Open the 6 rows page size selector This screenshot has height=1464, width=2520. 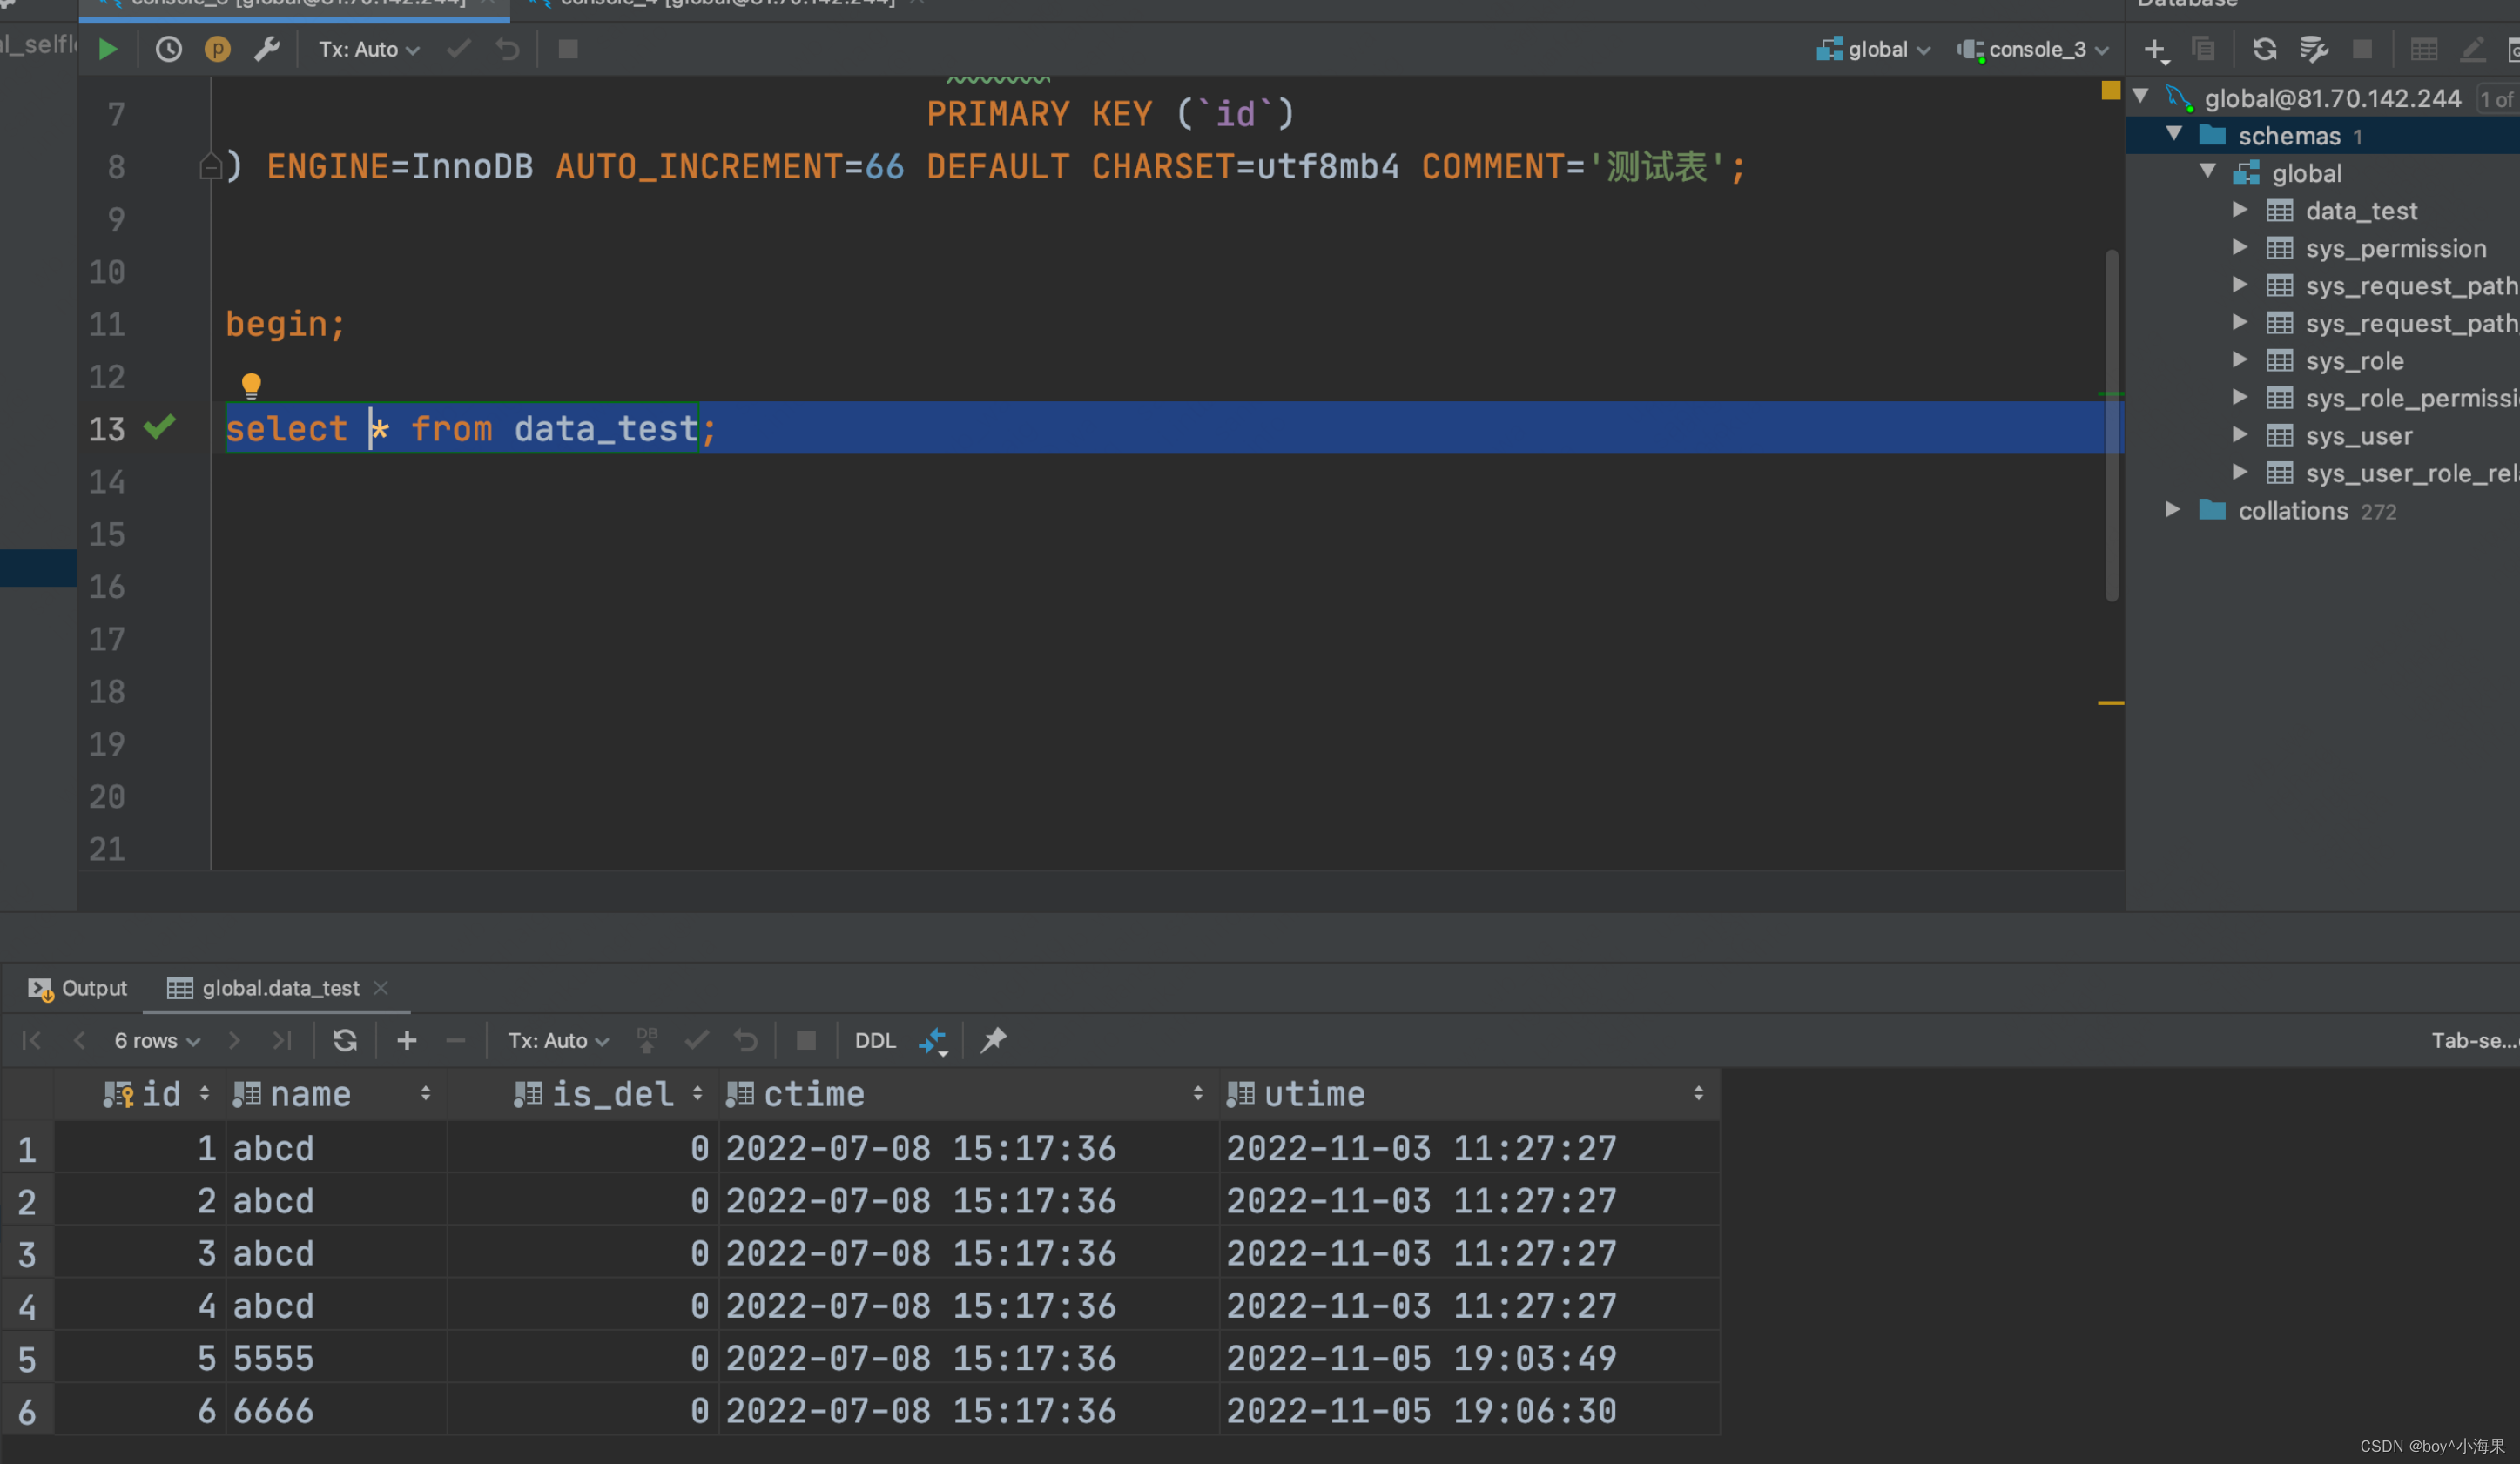click(x=156, y=1040)
